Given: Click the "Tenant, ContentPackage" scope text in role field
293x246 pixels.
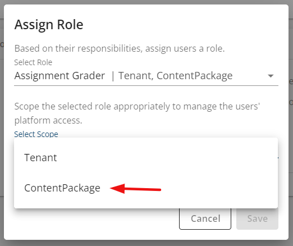Looking at the screenshot, I should (176, 76).
